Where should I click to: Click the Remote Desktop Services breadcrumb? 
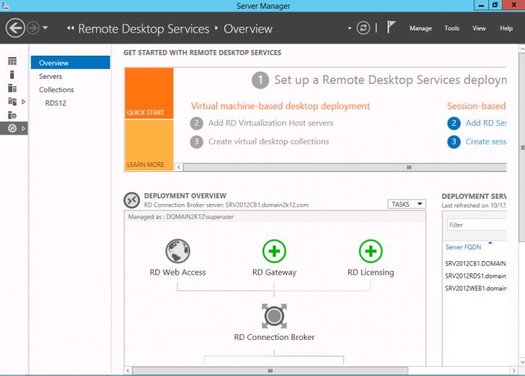[x=144, y=29]
